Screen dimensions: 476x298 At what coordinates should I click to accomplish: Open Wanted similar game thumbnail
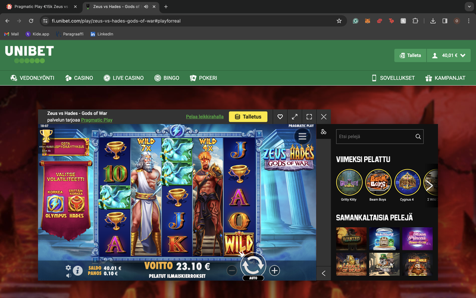tap(351, 239)
